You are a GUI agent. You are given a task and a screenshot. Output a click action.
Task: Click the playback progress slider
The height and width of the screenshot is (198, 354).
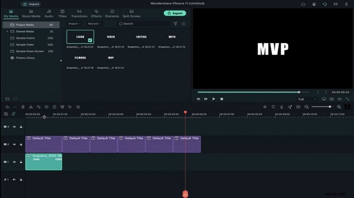click(253, 92)
